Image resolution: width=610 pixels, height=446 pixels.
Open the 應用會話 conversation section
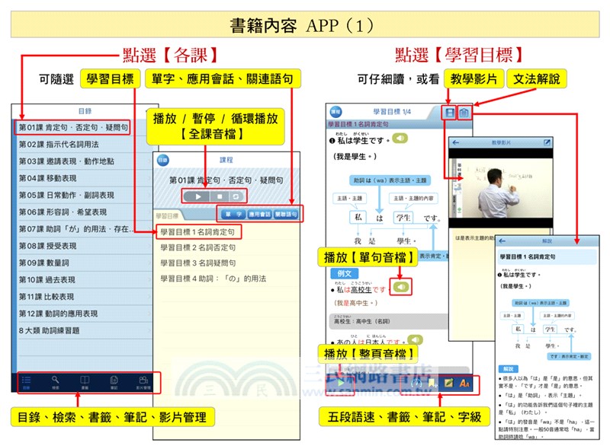(x=260, y=215)
